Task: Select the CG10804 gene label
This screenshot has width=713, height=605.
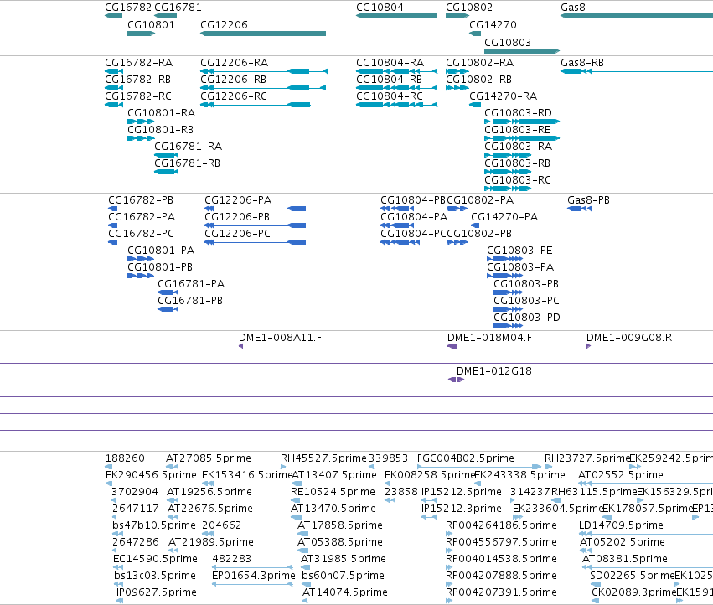Action: click(x=380, y=8)
